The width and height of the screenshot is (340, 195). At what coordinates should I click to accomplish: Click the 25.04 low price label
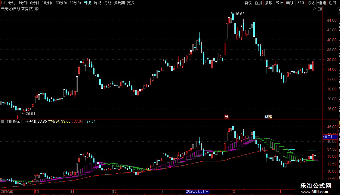pos(30,113)
